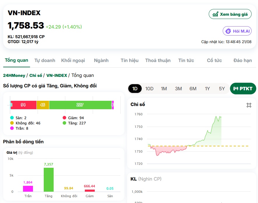Select the 10D chart range
Image resolution: width=258 pixels, height=203 pixels.
click(x=149, y=89)
